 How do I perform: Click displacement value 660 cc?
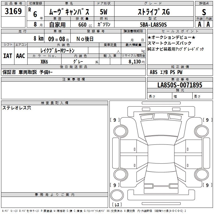pos(85,25)
